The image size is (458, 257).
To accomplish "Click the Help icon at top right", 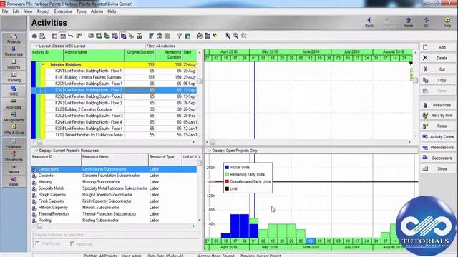I will point(447,22).
